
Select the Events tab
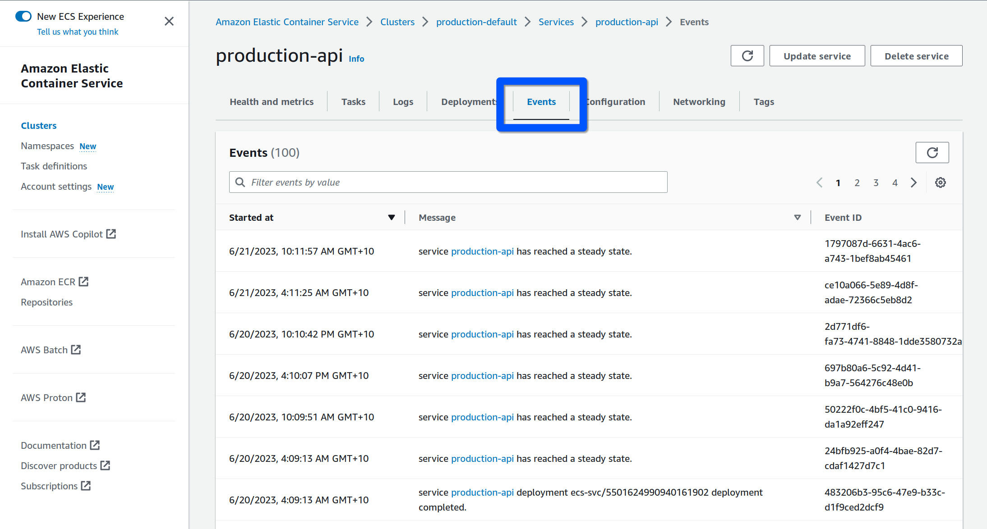[x=541, y=102]
